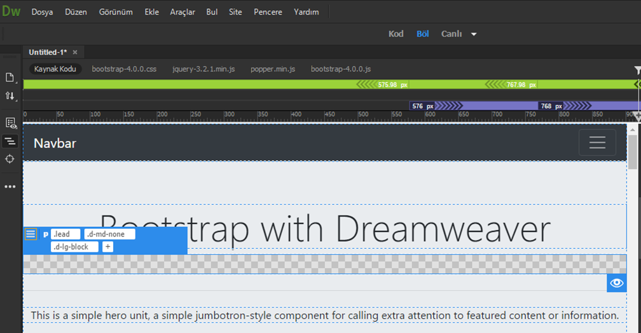Open the Düzen menu
Image resolution: width=641 pixels, height=333 pixels.
76,12
